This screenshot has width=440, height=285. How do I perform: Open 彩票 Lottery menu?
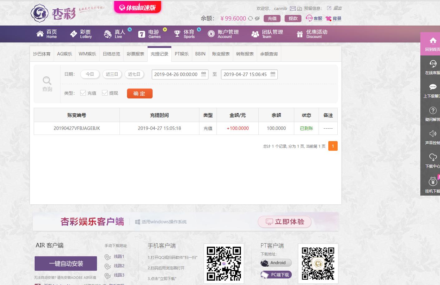pyautogui.click(x=81, y=34)
